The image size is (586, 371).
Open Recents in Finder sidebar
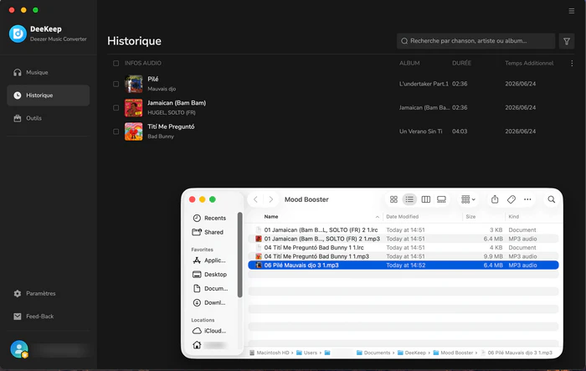[210, 218]
